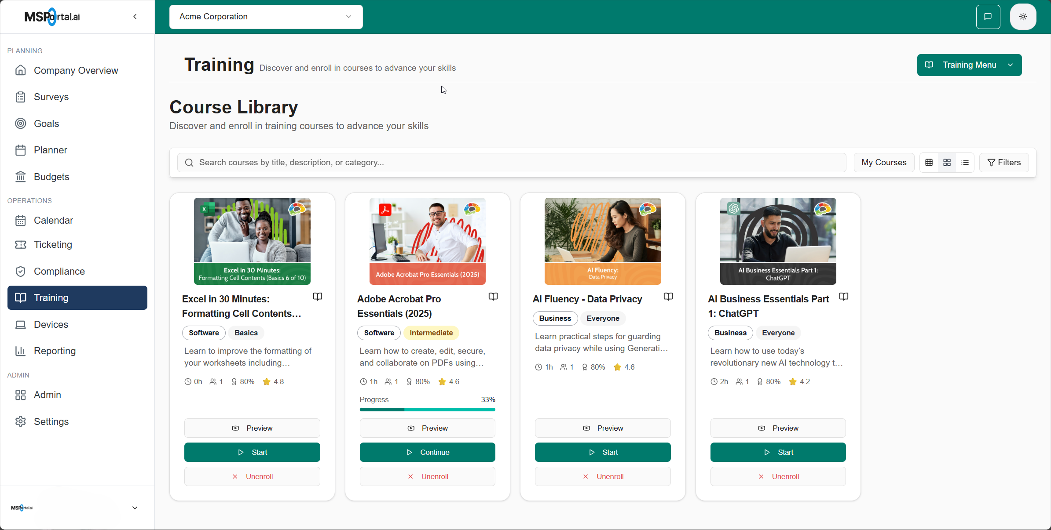Image resolution: width=1051 pixels, height=530 pixels.
Task: Open the Acme Corporation company dropdown
Action: click(266, 17)
